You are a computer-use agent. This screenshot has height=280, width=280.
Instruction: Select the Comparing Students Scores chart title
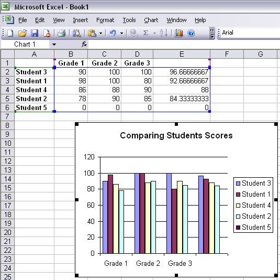click(176, 135)
